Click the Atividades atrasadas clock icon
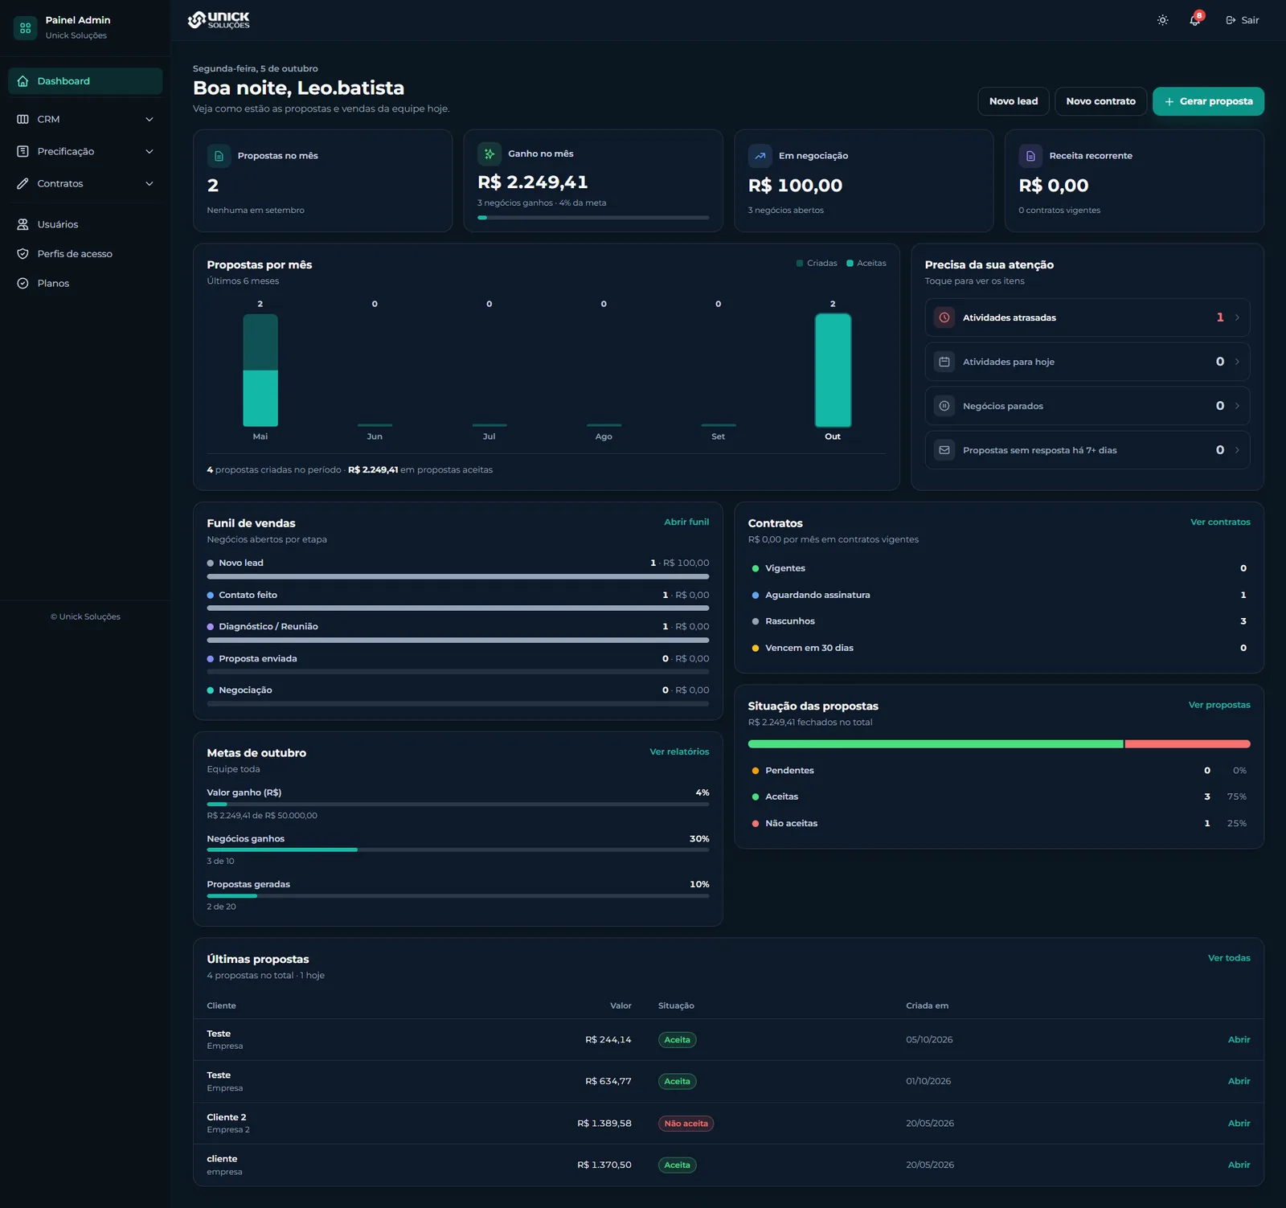This screenshot has height=1208, width=1286. [944, 317]
